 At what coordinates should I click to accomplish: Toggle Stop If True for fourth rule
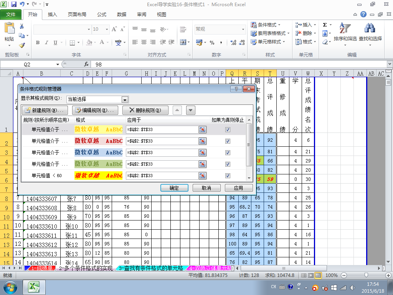click(228, 164)
